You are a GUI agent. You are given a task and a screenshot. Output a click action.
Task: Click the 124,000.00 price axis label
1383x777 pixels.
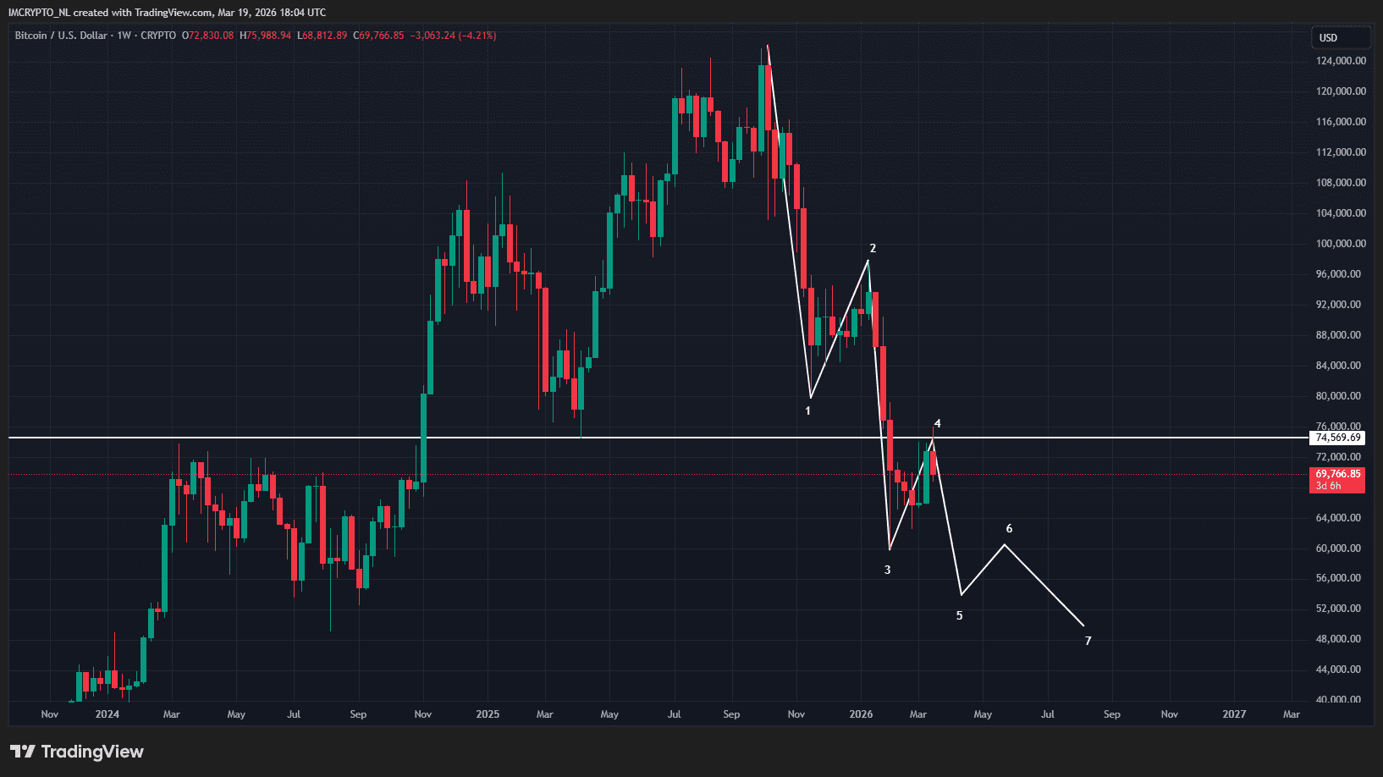1341,61
